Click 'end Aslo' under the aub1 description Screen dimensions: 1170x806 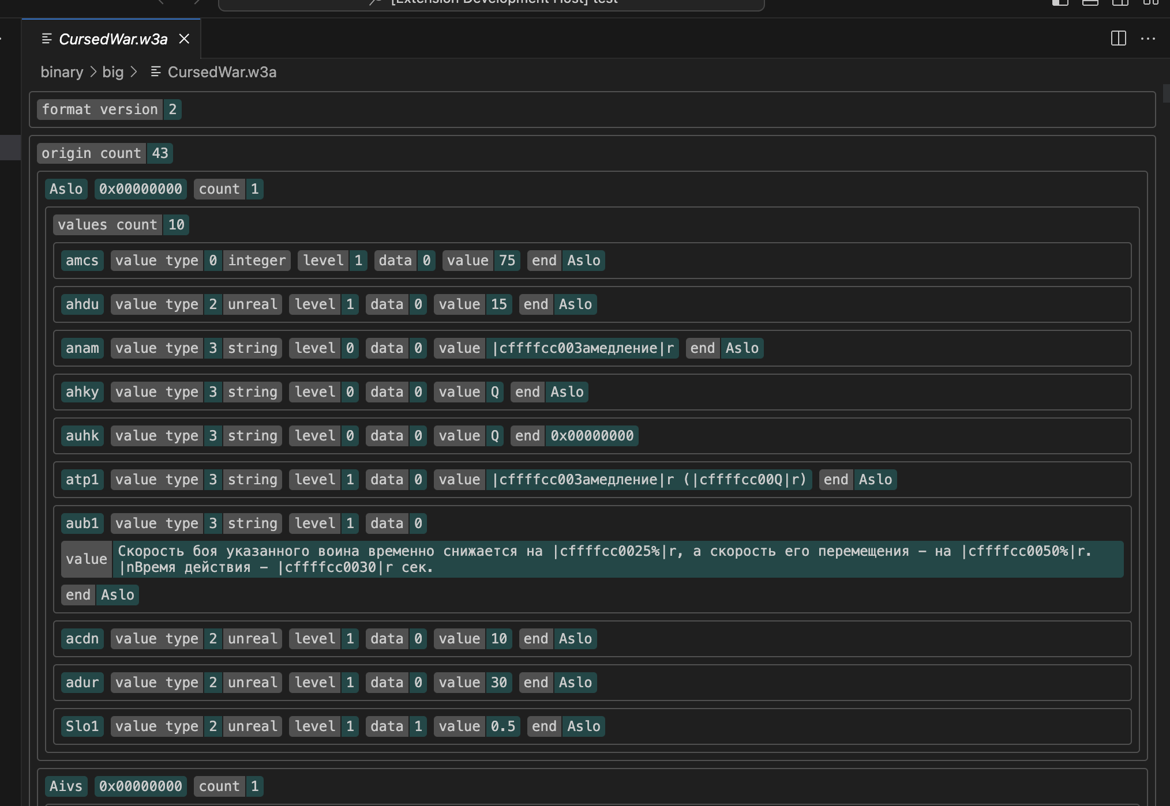(x=100, y=595)
